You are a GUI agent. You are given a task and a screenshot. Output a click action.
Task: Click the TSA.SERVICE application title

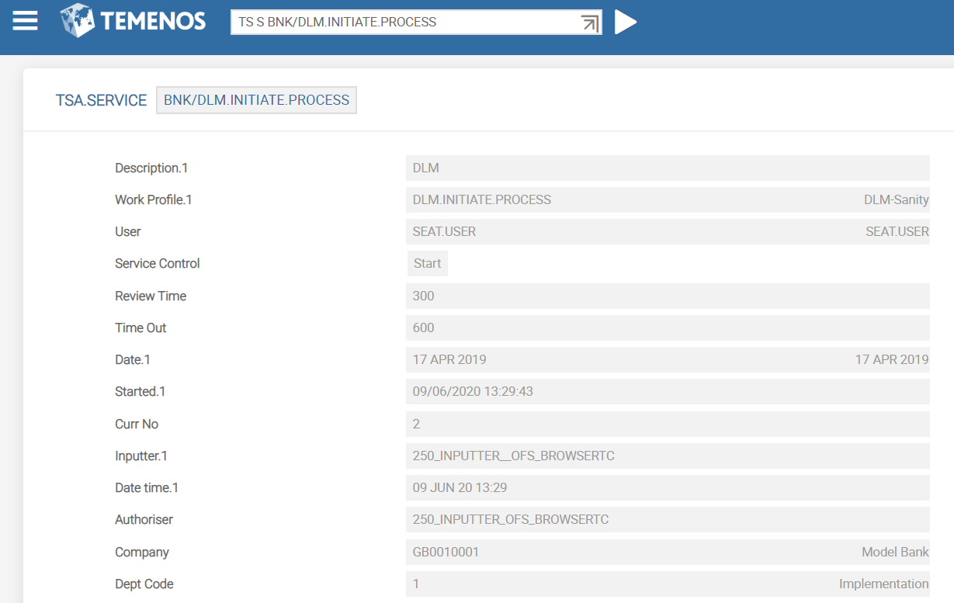click(101, 100)
